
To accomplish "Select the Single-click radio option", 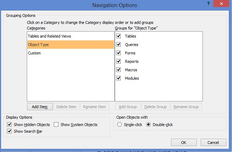I will [x=120, y=125].
